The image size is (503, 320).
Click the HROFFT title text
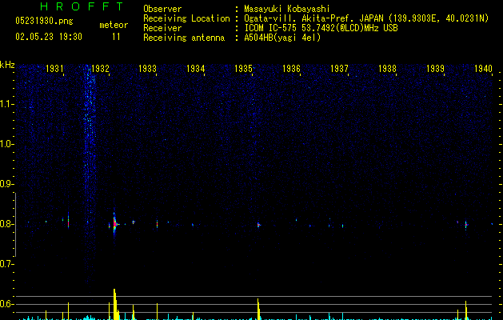[82, 6]
